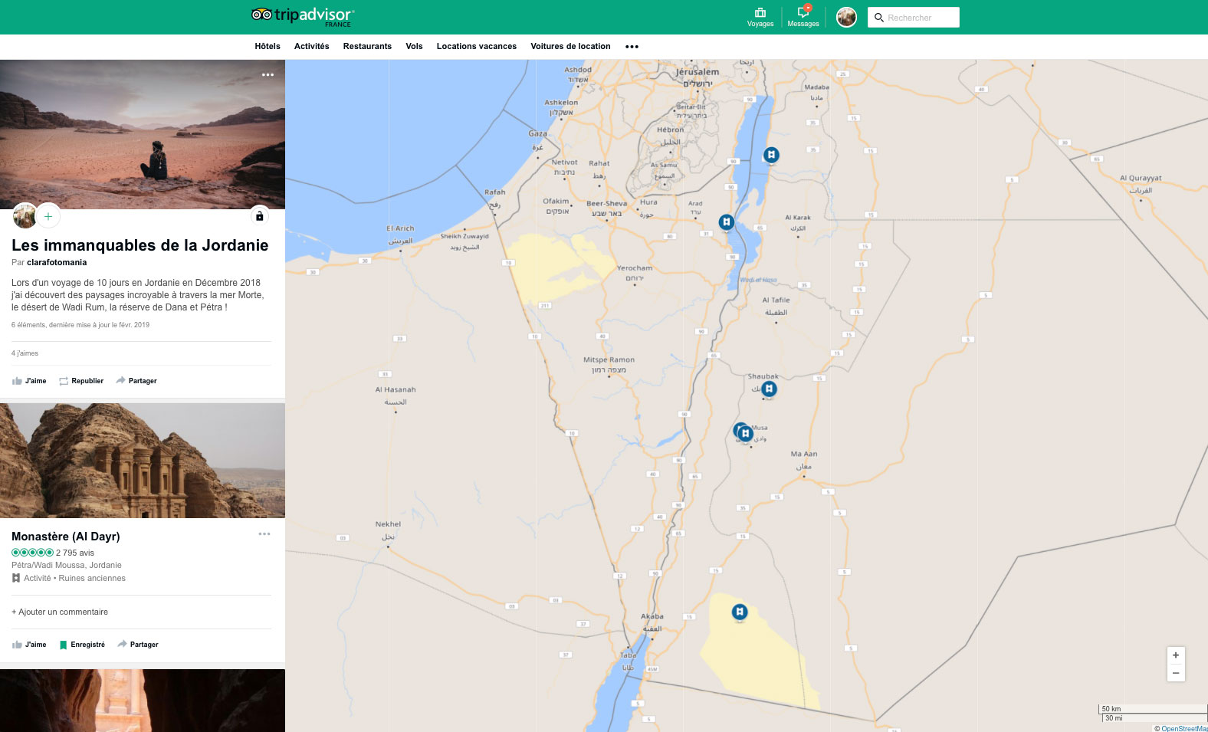This screenshot has height=732, width=1208.
Task: Click Partager on Monastère item
Action: (138, 645)
